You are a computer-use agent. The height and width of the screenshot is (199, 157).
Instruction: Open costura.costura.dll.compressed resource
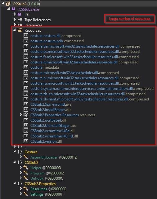tap(56, 36)
